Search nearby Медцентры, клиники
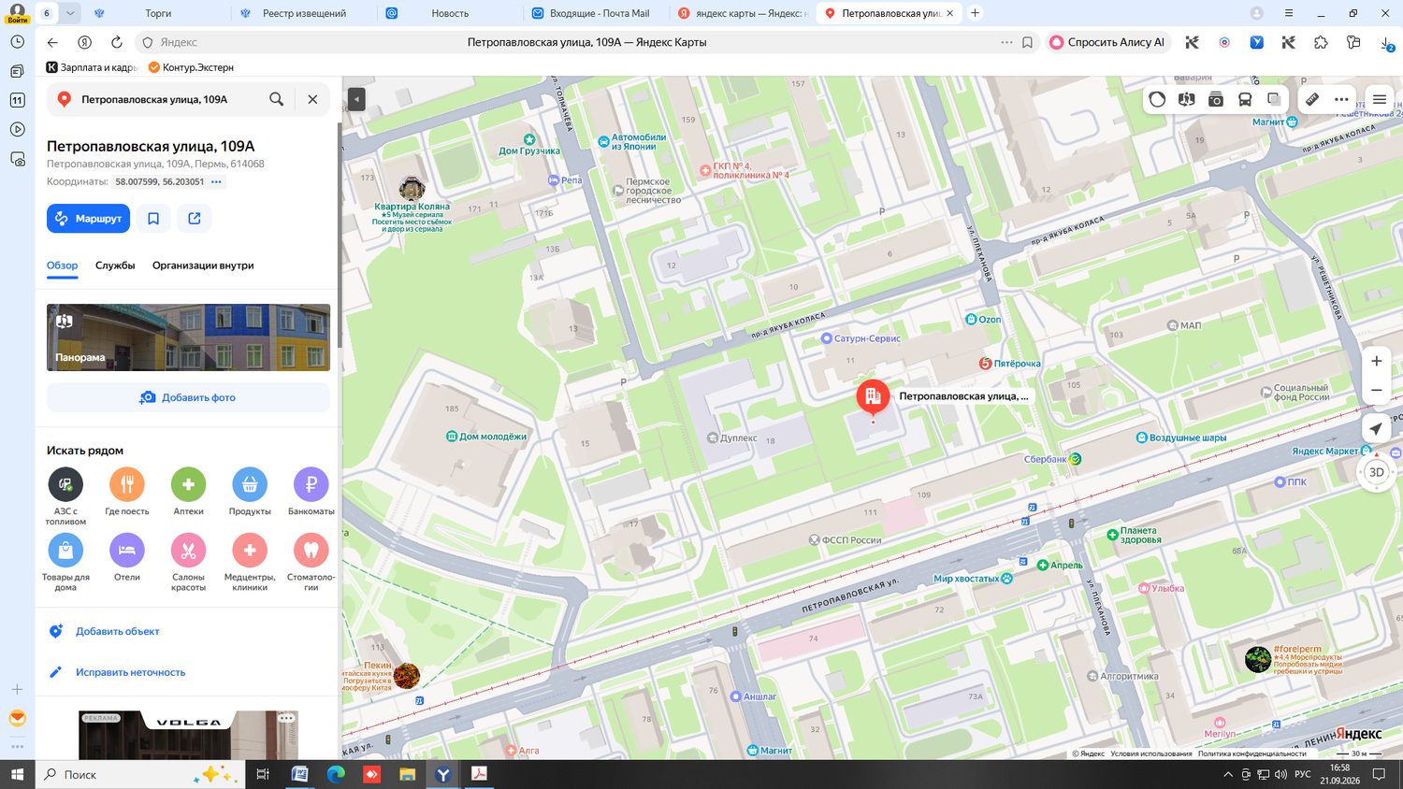Viewport: 1403px width, 789px height. (250, 562)
